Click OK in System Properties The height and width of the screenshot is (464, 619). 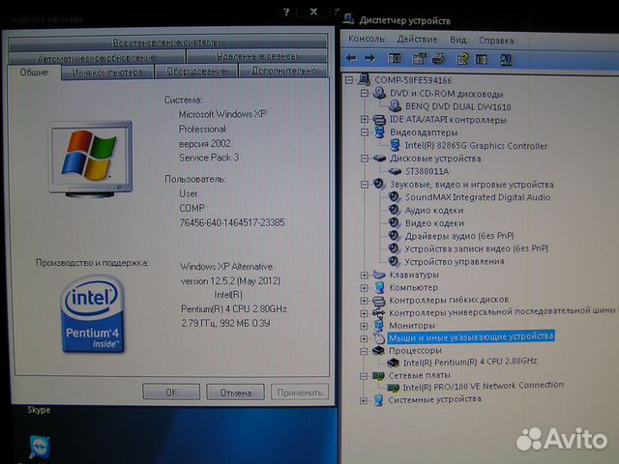point(171,392)
